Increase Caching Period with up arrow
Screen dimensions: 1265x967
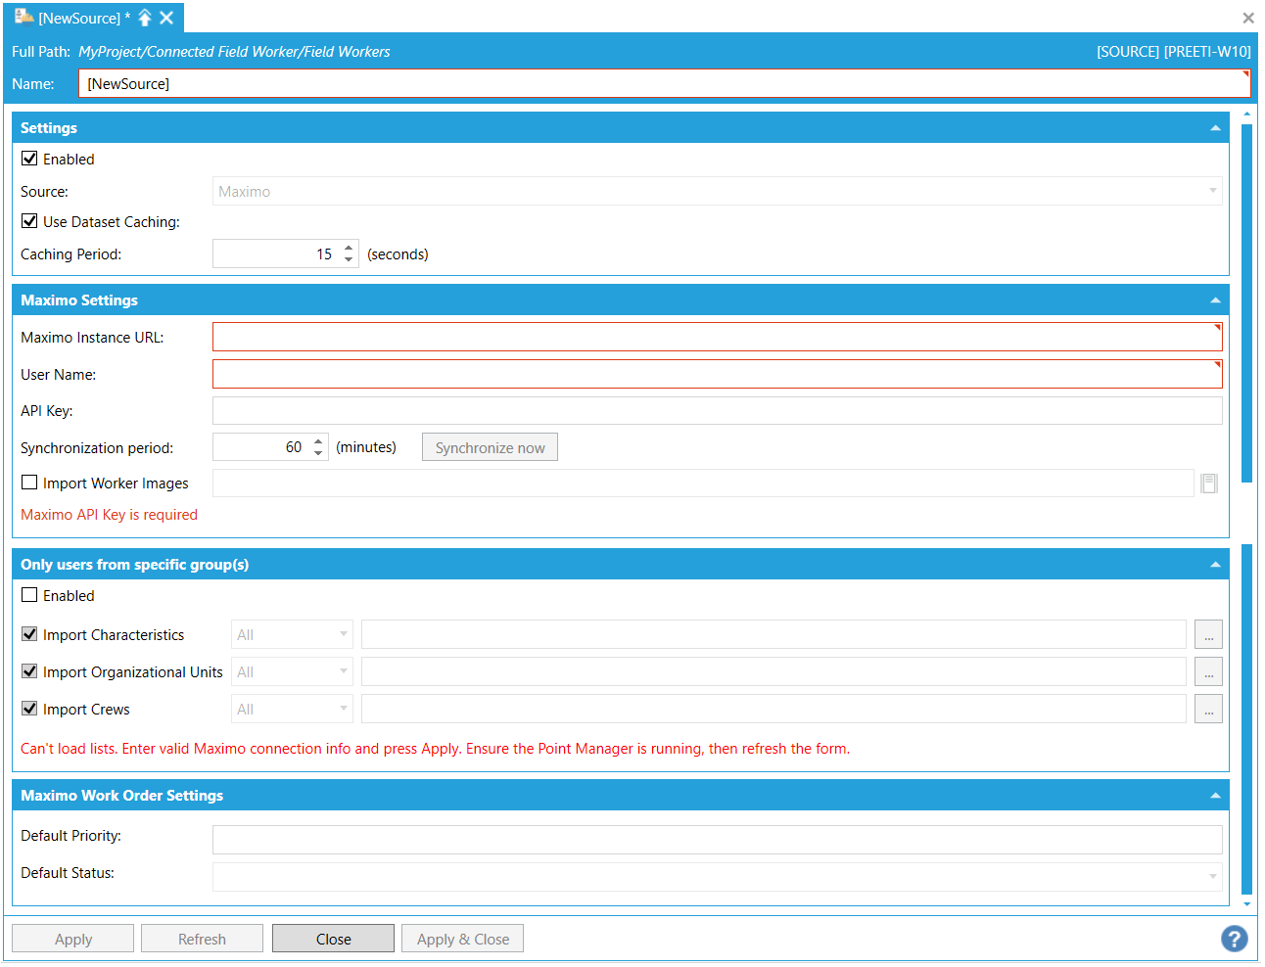[x=349, y=248]
